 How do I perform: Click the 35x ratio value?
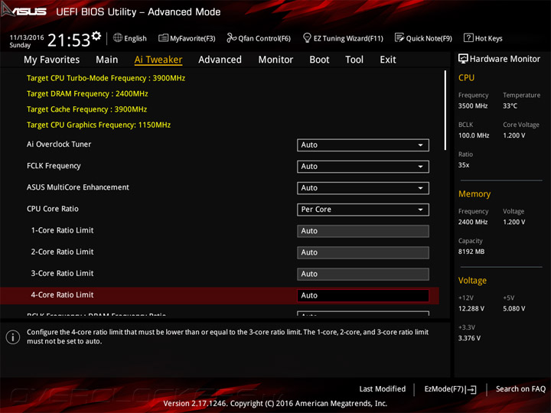pos(464,165)
